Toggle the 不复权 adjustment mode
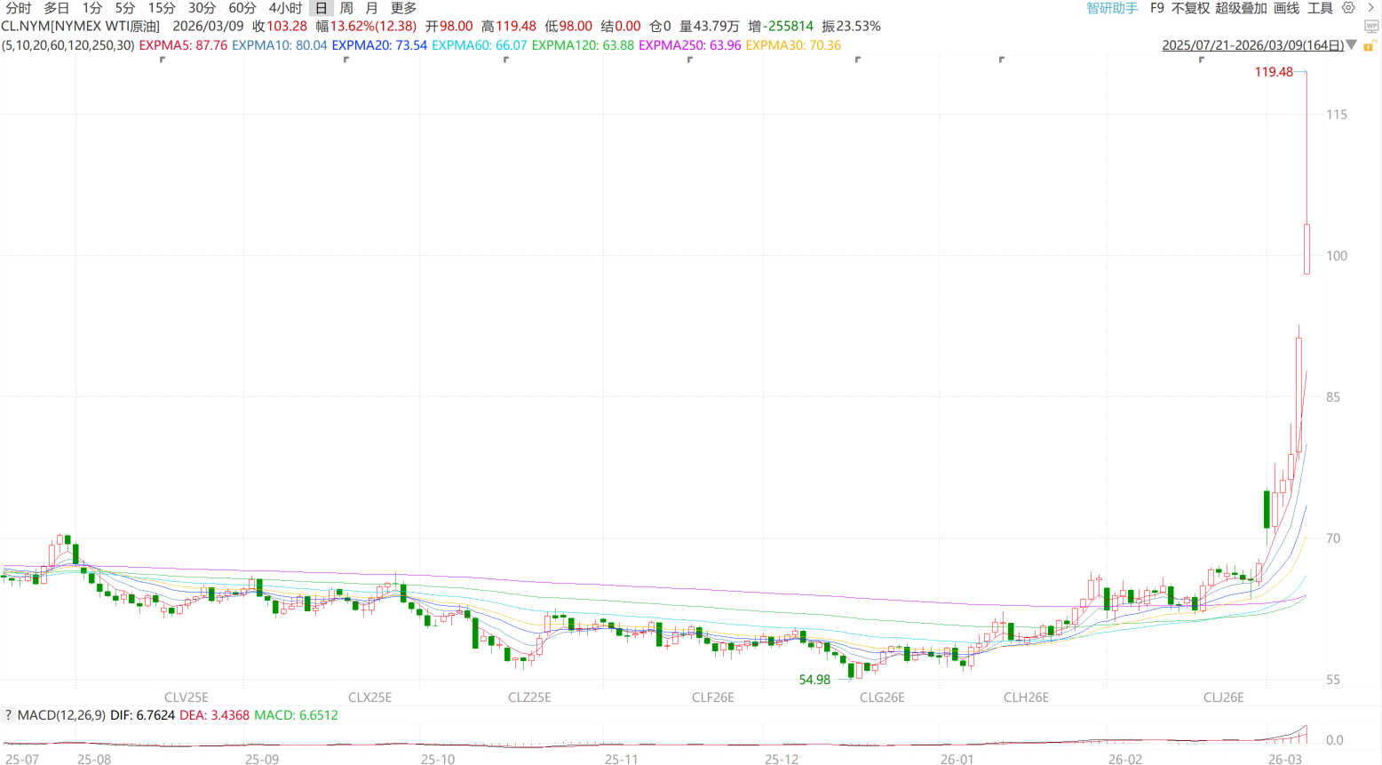This screenshot has width=1382, height=765. [x=1190, y=8]
